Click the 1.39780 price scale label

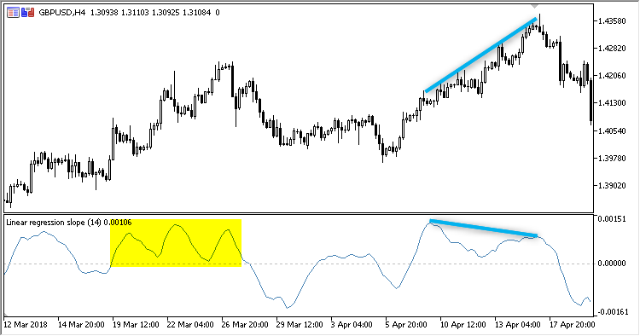(612, 158)
